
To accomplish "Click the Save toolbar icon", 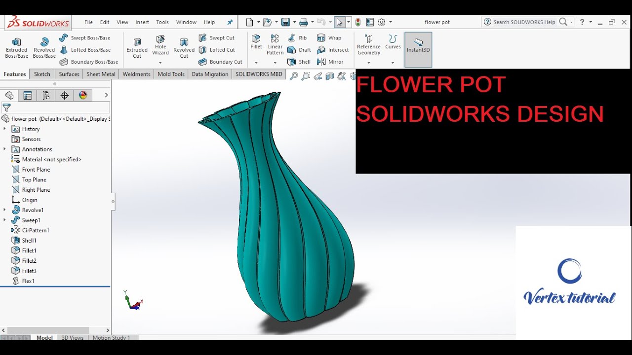I will point(285,22).
